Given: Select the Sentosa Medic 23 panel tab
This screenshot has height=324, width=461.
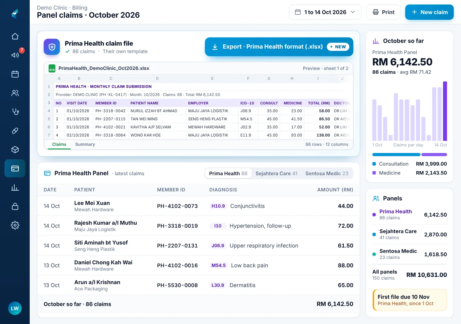Looking at the screenshot, I should point(327,173).
